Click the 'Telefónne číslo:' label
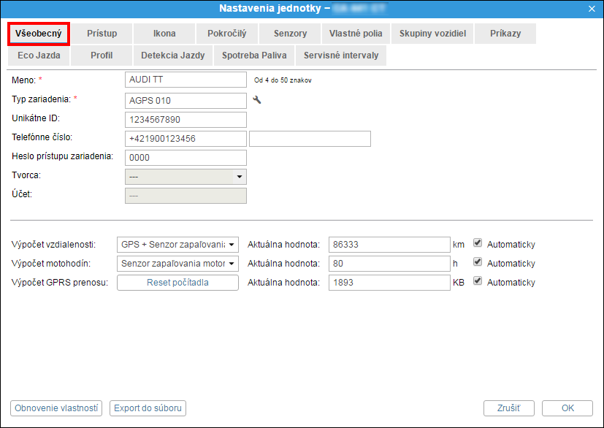Viewport: 604px width, 428px height. click(42, 137)
